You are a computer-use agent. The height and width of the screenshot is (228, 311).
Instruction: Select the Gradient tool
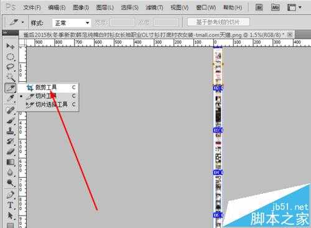10,162
